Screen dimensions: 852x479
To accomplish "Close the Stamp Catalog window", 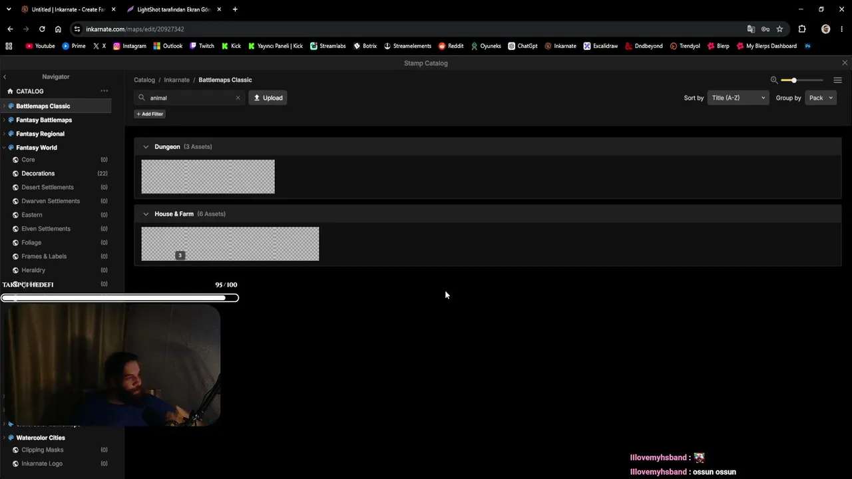I will 845,63.
